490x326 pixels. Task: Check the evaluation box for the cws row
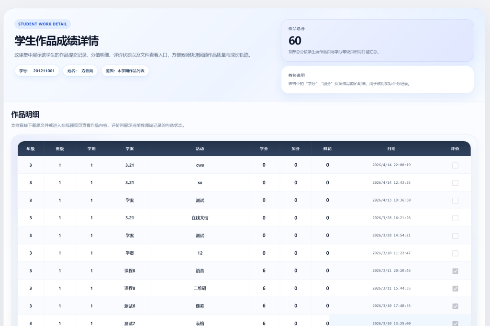455,165
